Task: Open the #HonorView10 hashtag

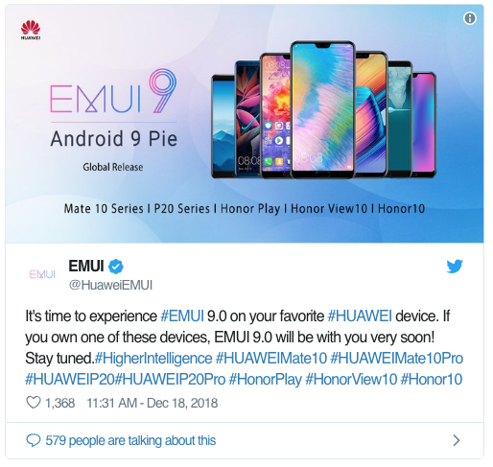Action: point(351,380)
